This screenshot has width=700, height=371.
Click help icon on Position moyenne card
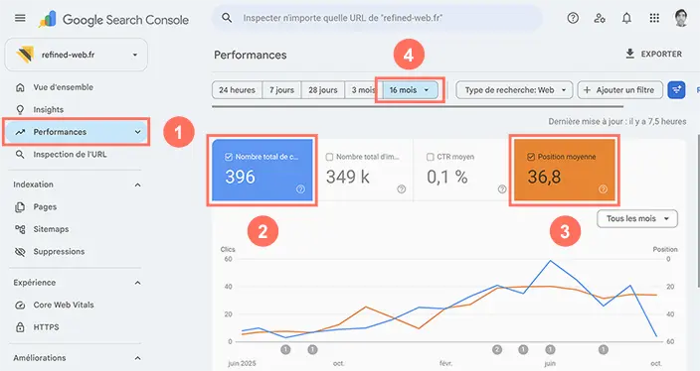[x=603, y=189]
